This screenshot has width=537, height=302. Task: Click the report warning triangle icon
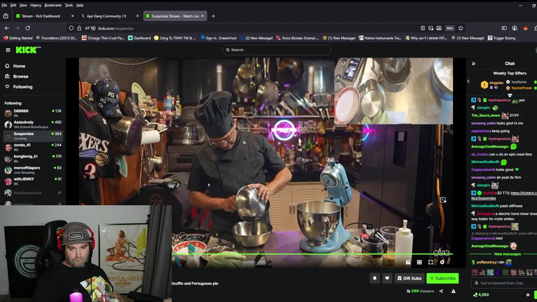pyautogui.click(x=454, y=291)
